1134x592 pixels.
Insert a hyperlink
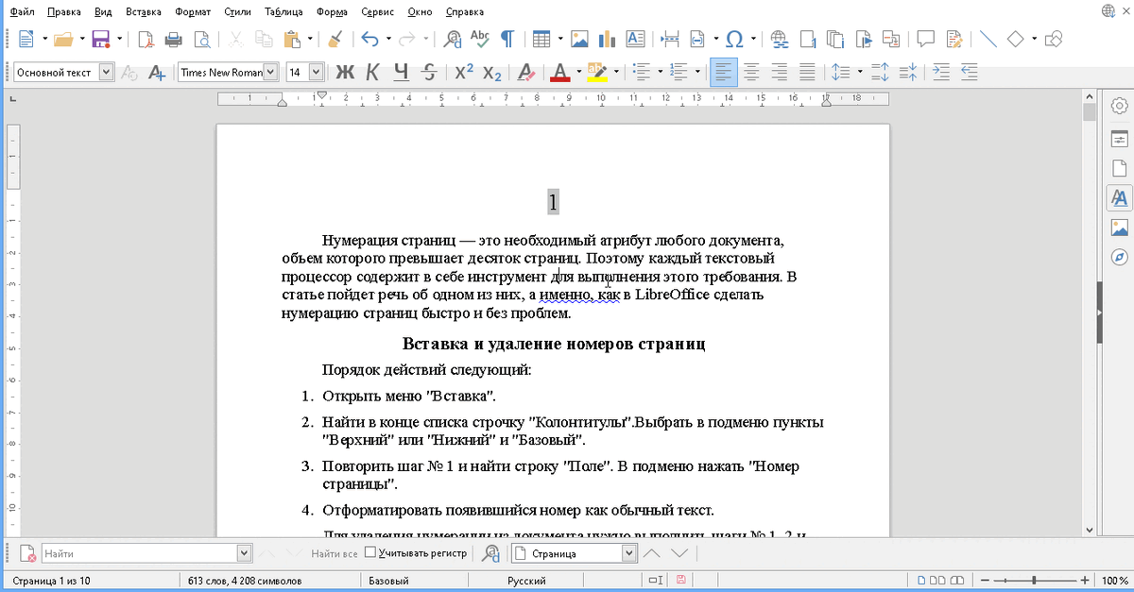point(780,39)
